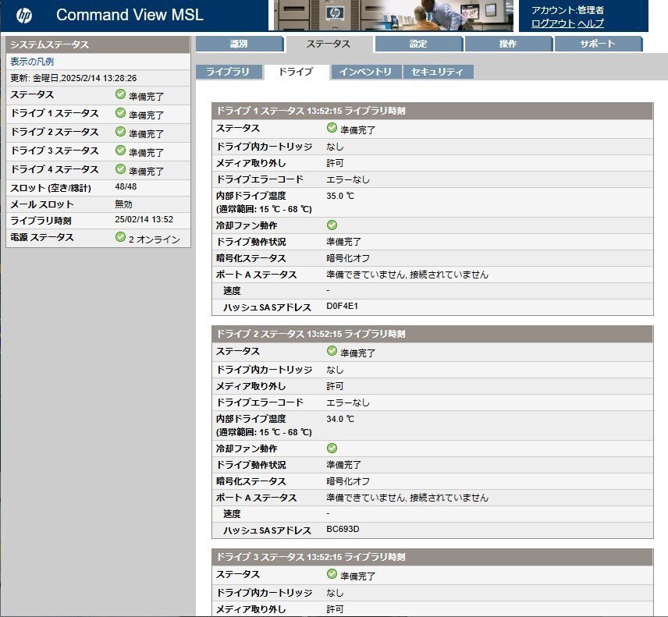The height and width of the screenshot is (617, 668).
Task: Click Drive 2 temperature 34.0 ℃
Action: 340,419
